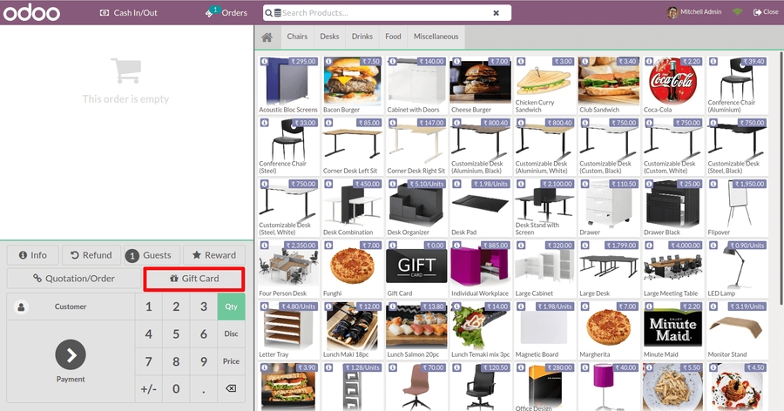Proceed to Payment
Viewport: 784px width, 411px height.
tap(71, 361)
